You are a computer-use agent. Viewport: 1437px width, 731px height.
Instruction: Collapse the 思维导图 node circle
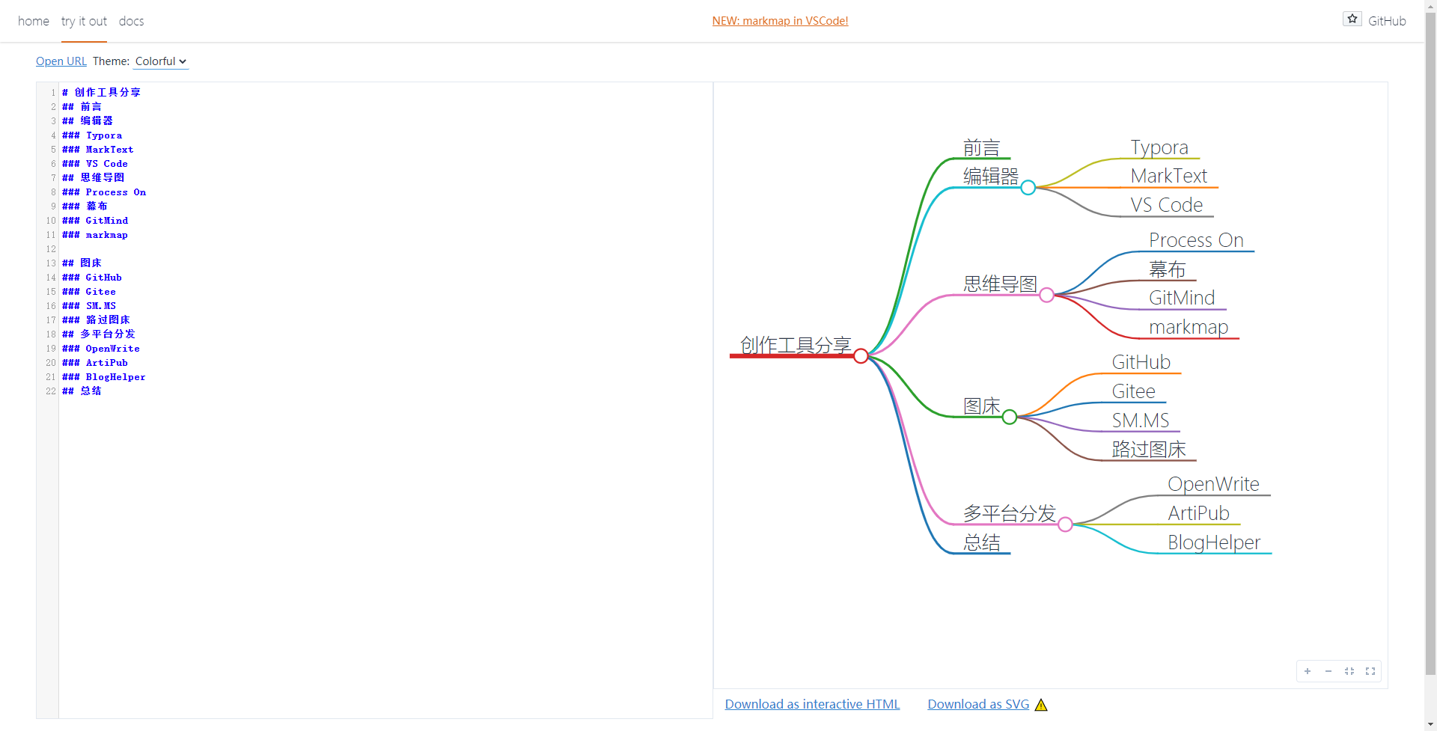click(1047, 296)
